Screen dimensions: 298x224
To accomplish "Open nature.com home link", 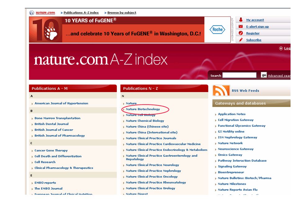I will click(x=45, y=12).
